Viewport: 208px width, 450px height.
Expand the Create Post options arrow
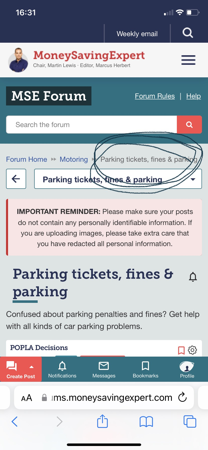32,367
